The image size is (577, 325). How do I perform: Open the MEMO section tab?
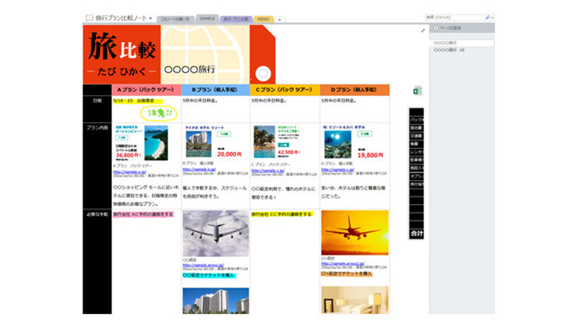click(x=264, y=18)
